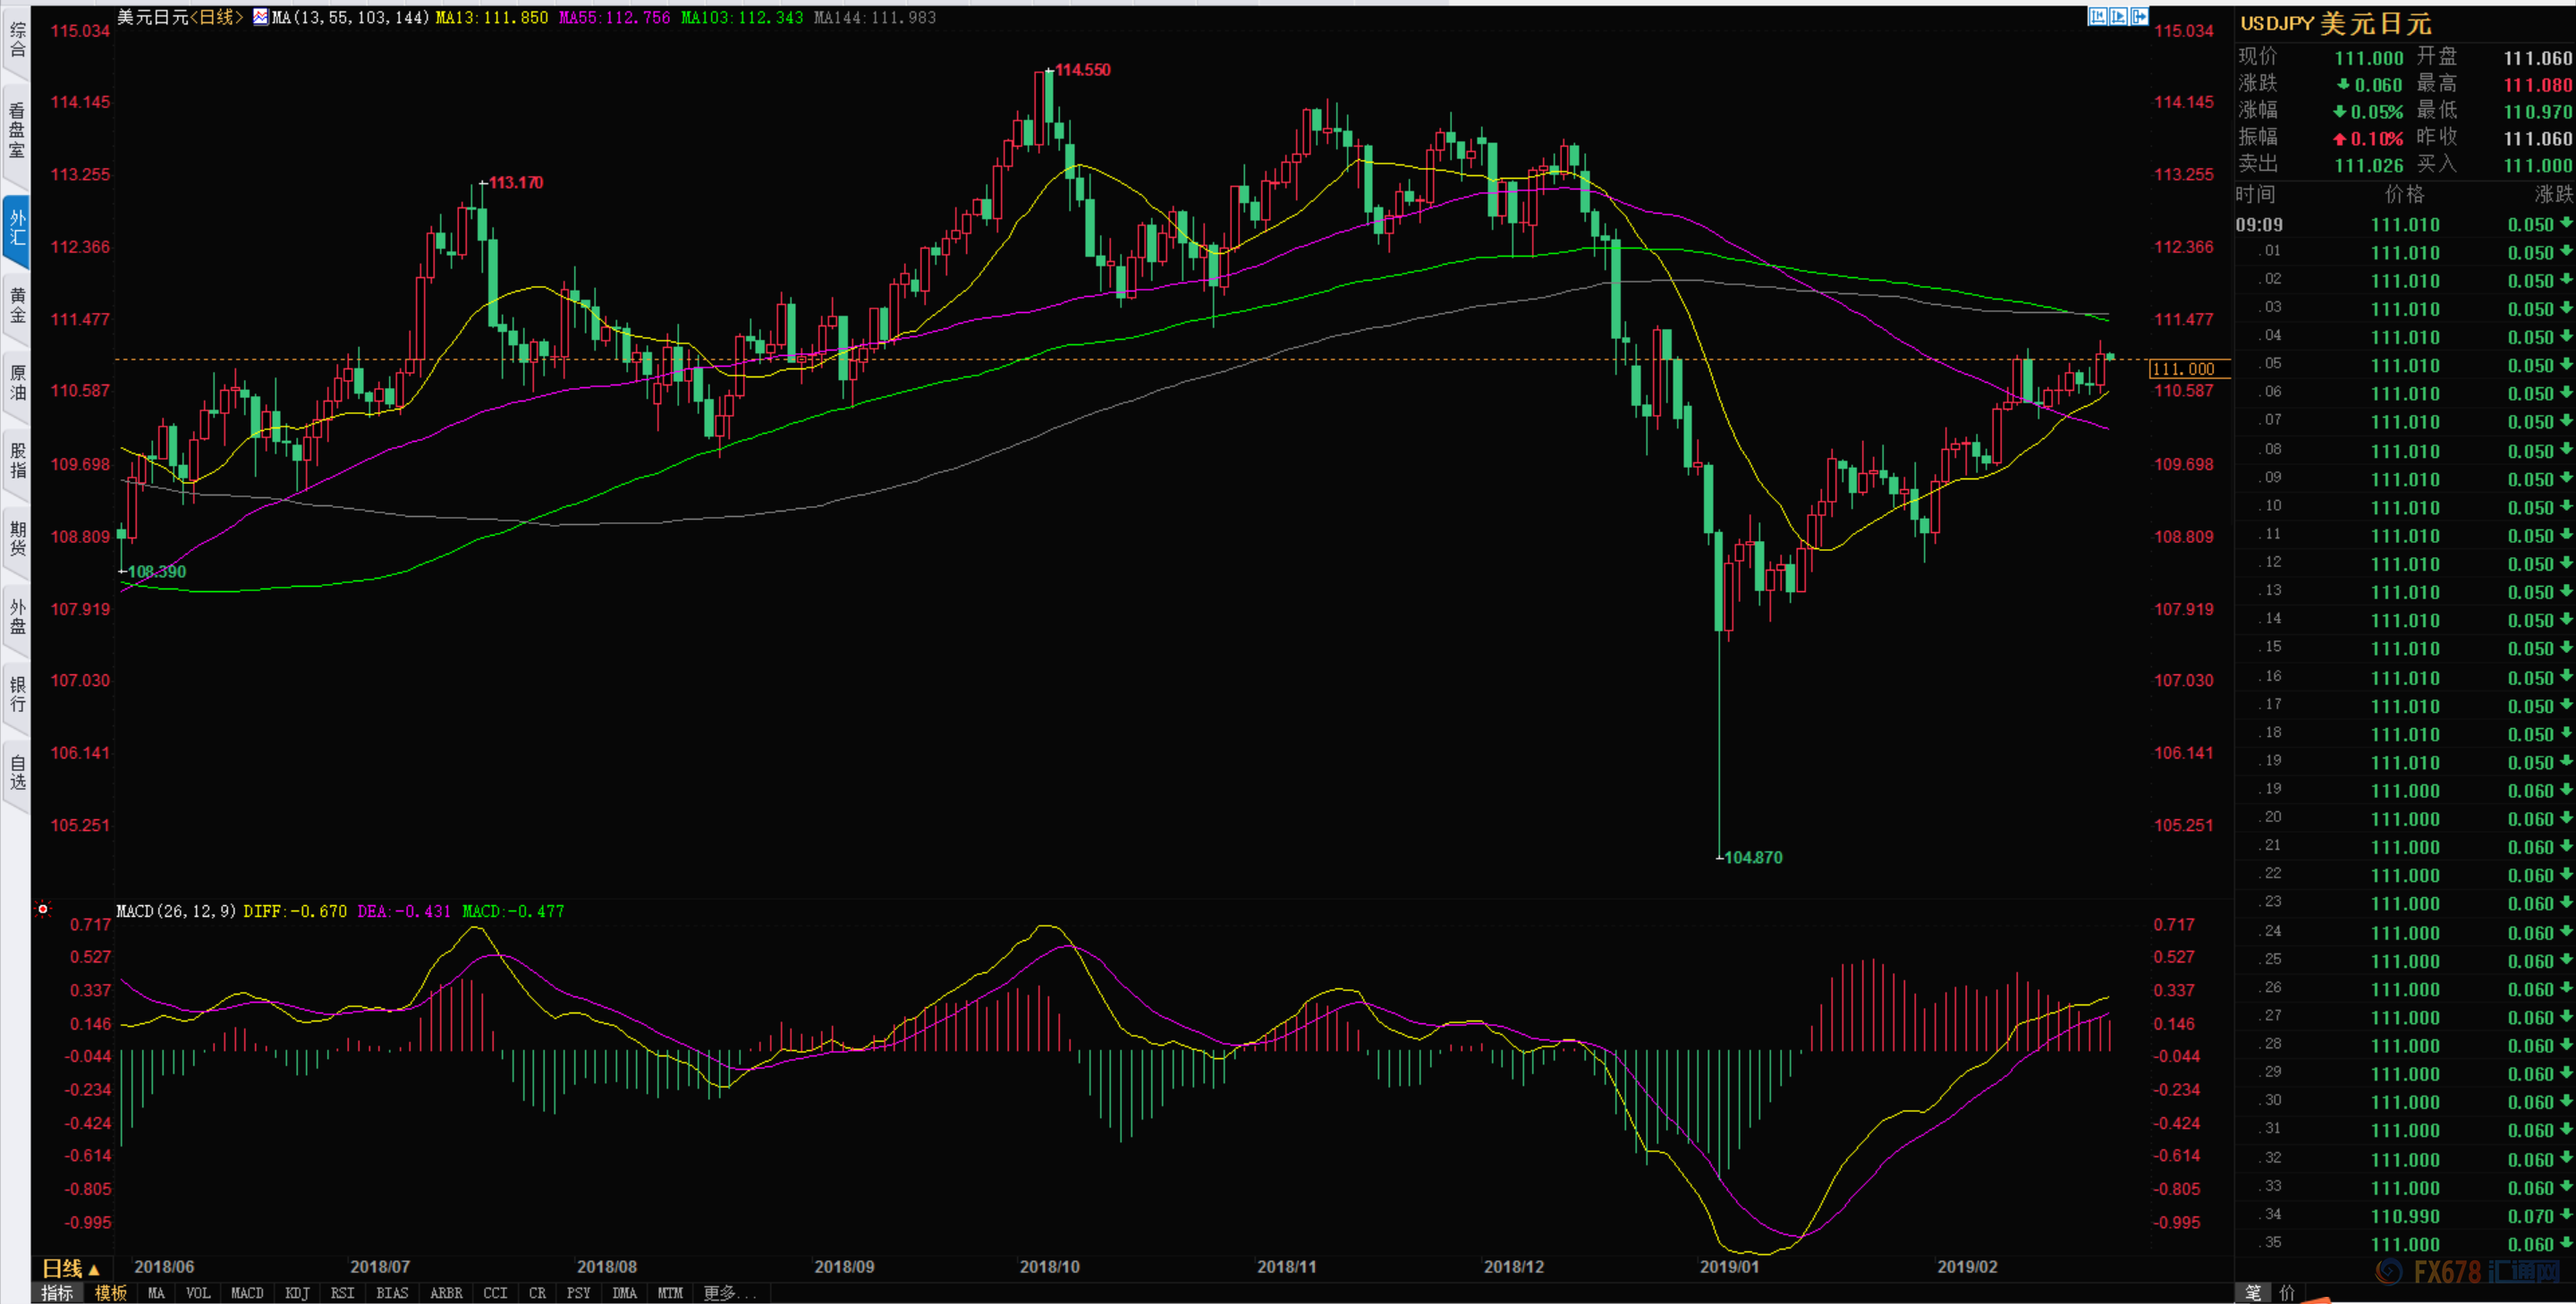Click the exit-arrow chart icon top right
This screenshot has height=1304, width=2576.
(2139, 16)
